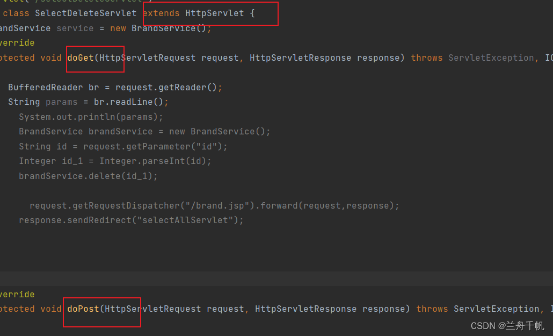Click br.readLine() call
Image resolution: width=553 pixels, height=336 pixels.
coord(128,102)
